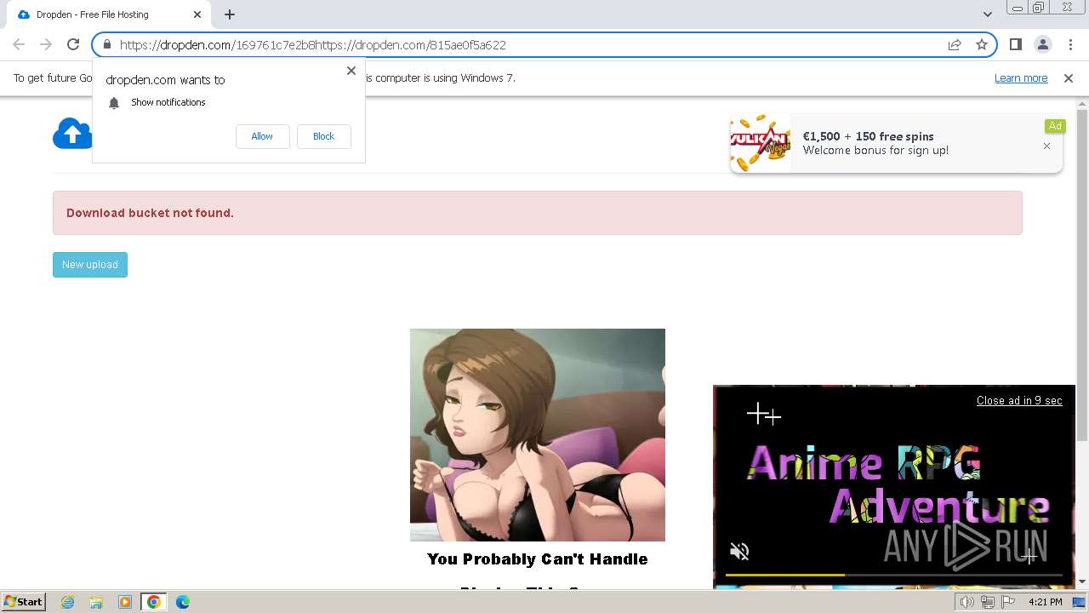This screenshot has width=1089, height=613.
Task: Click the share page icon in address bar
Action: click(955, 45)
